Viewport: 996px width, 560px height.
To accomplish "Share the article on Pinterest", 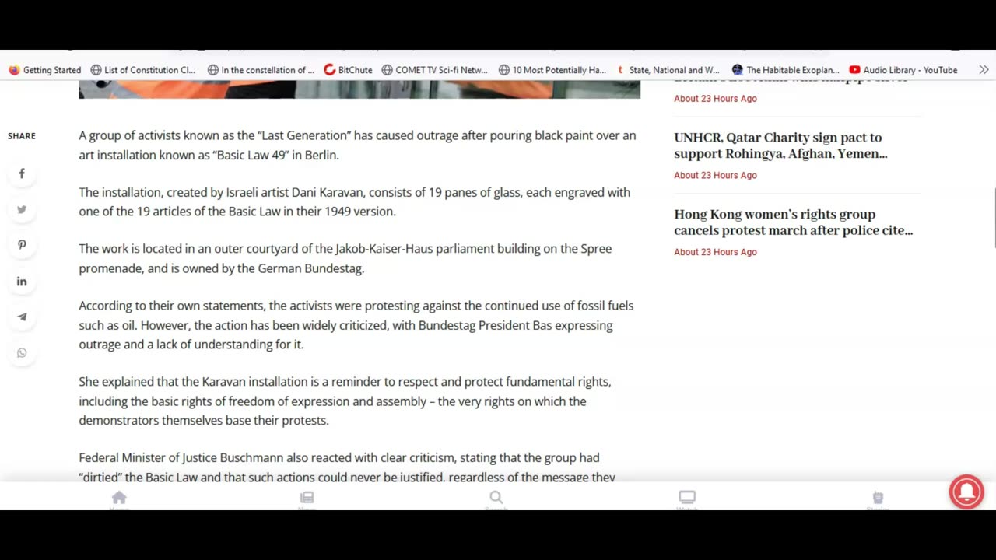I will coord(22,245).
